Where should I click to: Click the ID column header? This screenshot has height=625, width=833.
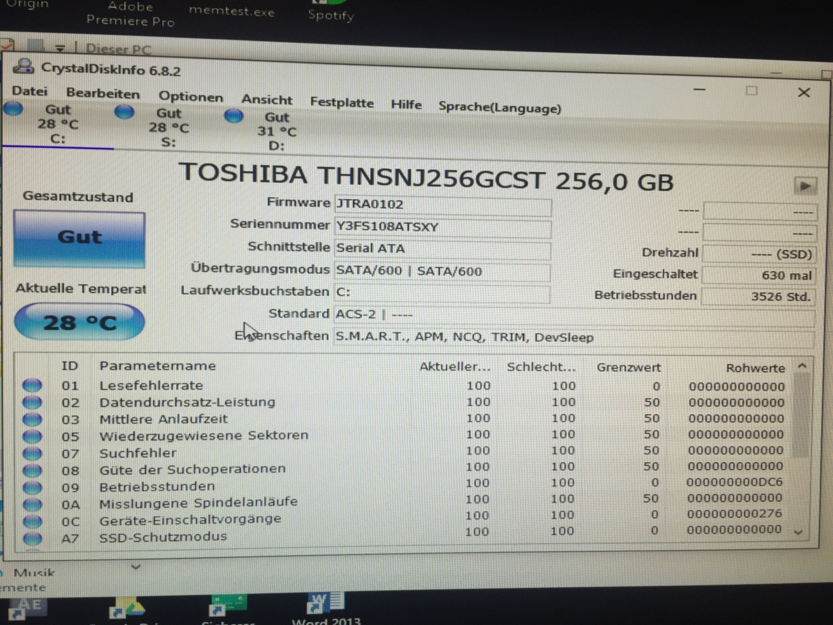click(69, 366)
